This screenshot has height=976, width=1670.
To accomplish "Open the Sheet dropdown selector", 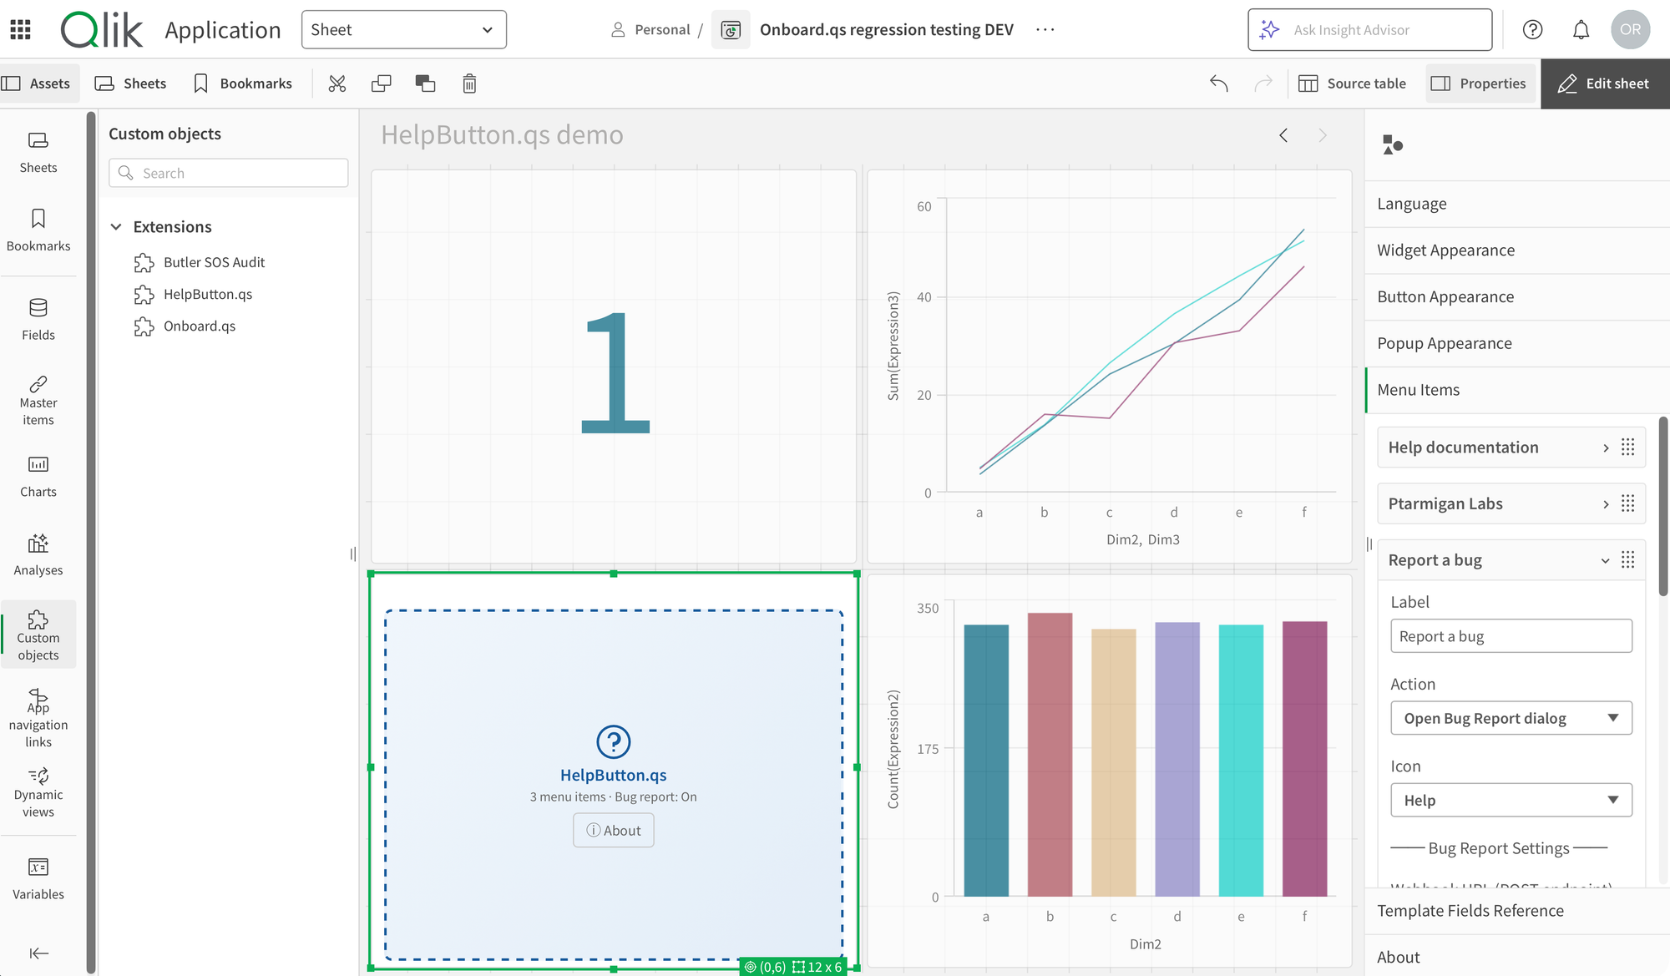I will [x=403, y=30].
